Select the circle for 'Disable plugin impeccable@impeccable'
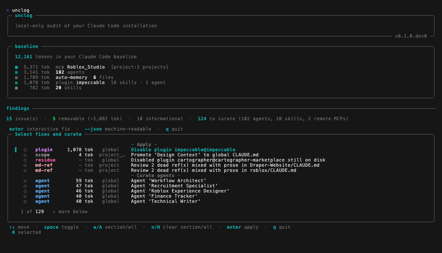The height and width of the screenshot is (253, 442). (x=26, y=149)
